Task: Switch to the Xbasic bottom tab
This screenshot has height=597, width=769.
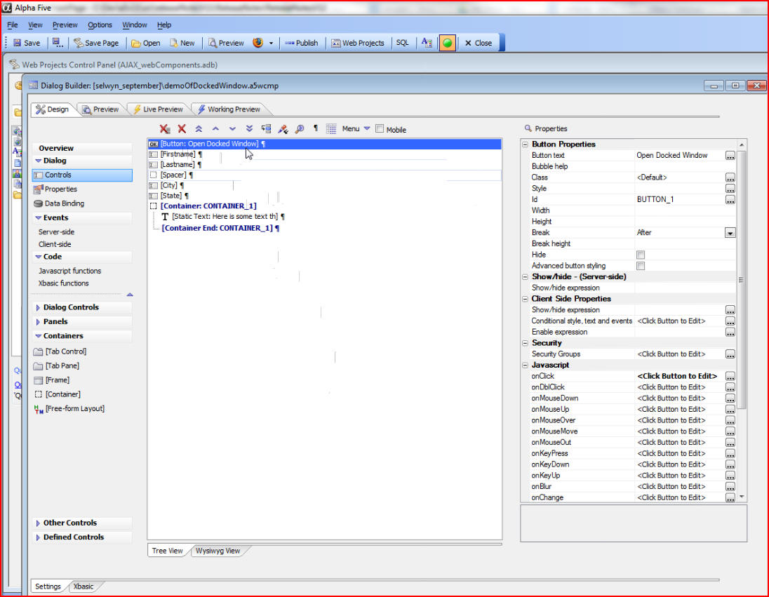Action: click(83, 586)
